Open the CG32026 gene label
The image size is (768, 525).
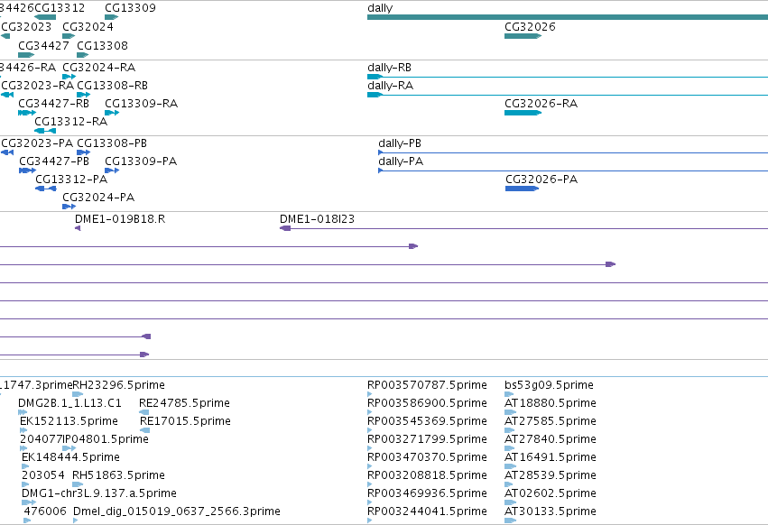click(x=530, y=26)
